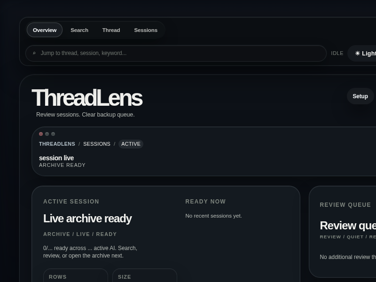The height and width of the screenshot is (282, 376).
Task: Switch to the Search tab
Action: (x=79, y=30)
